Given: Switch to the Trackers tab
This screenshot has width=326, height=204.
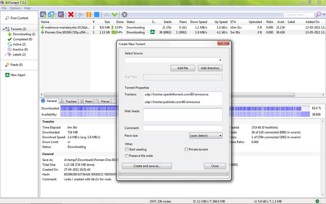Looking at the screenshot, I should click(68, 101).
